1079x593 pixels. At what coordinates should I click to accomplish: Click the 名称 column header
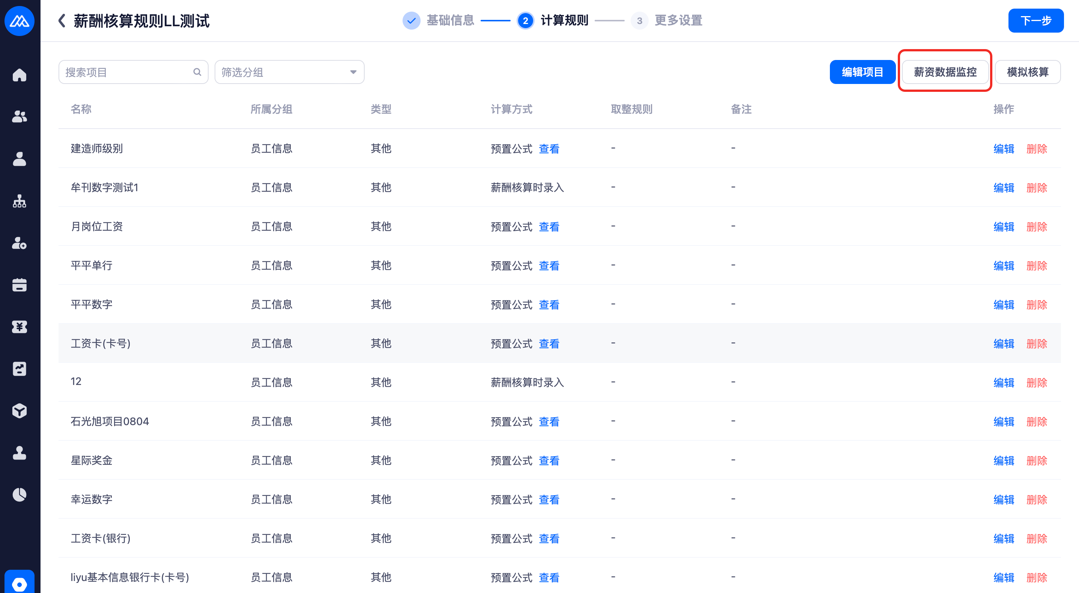(x=81, y=109)
